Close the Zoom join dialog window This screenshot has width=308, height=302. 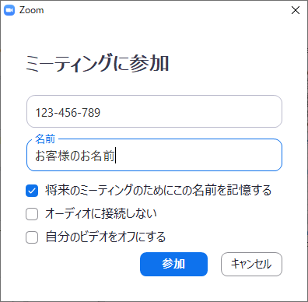pos(296,10)
